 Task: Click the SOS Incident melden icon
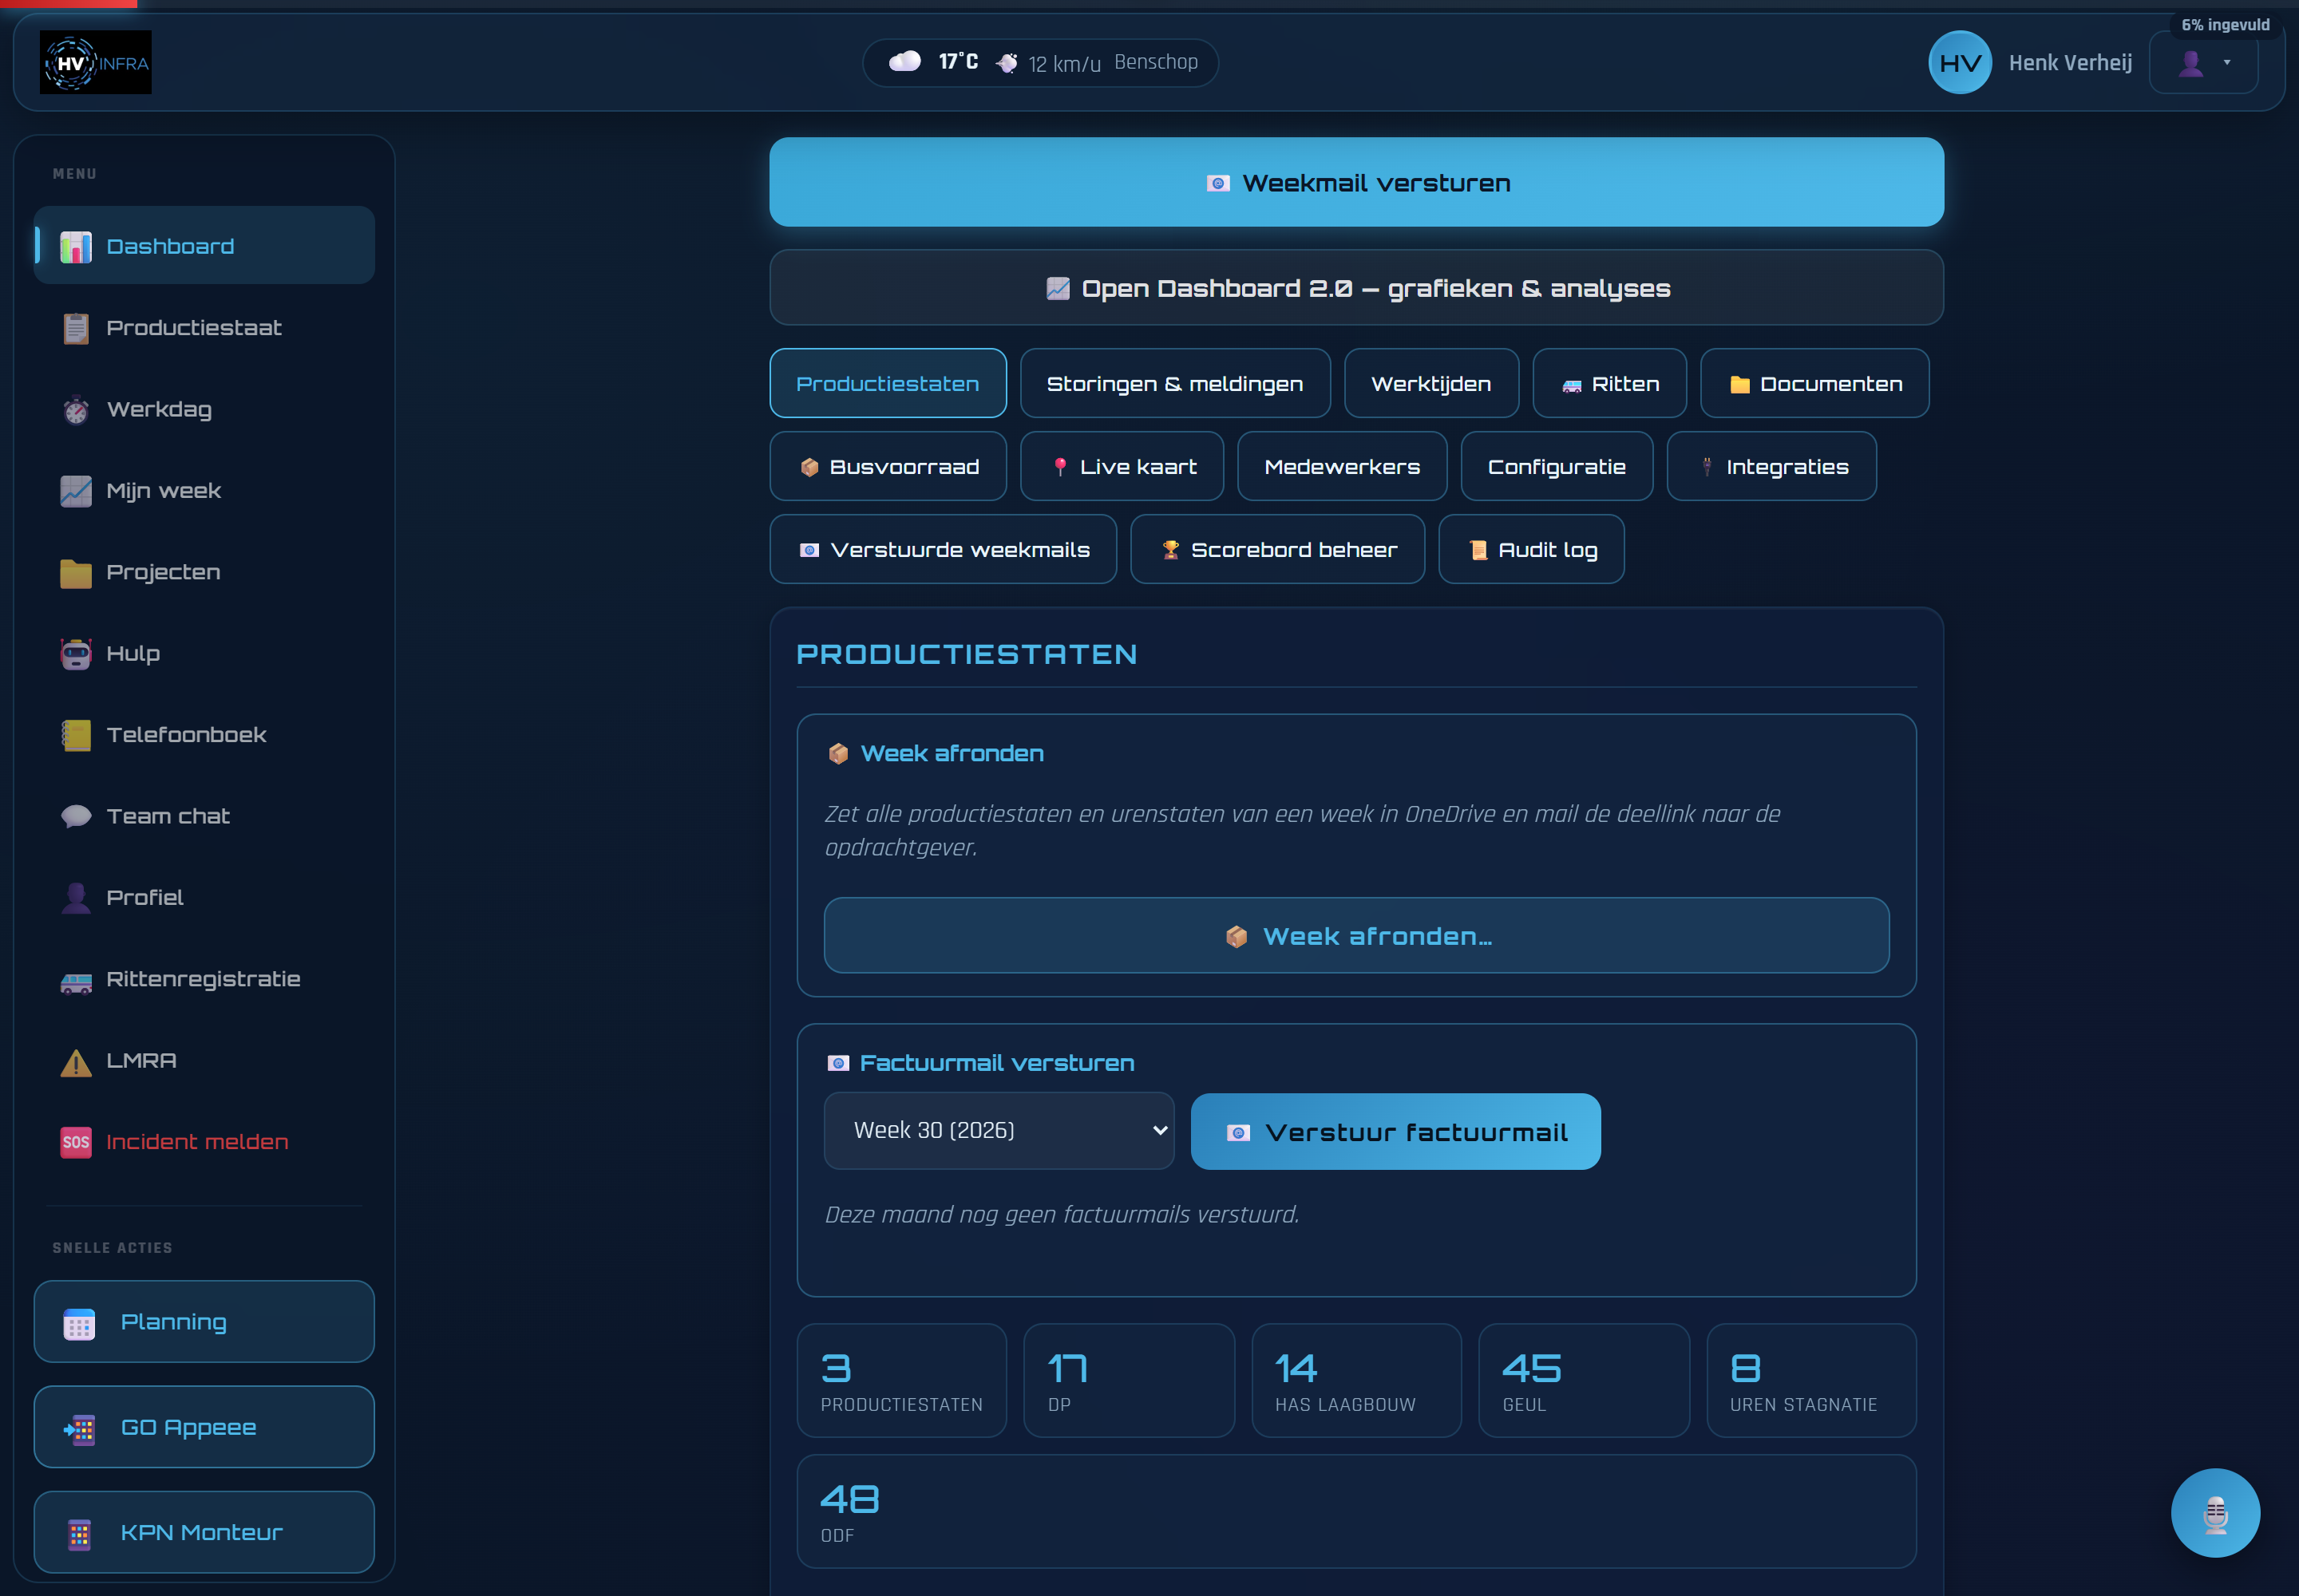tap(76, 1141)
